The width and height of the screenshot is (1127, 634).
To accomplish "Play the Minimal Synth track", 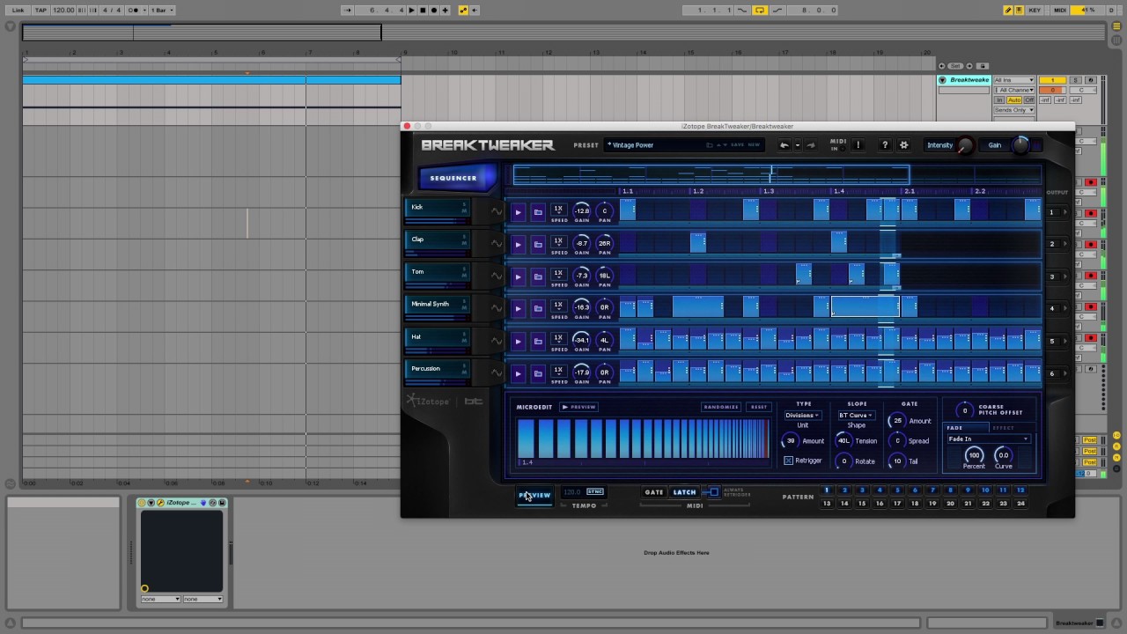I will (x=518, y=308).
